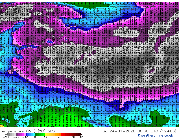Click the 38 legend label
The image size is (179, 138).
(73, 137)
